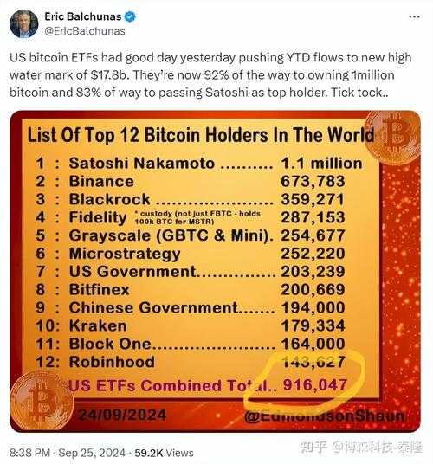Screen dimensions: 433x464
Task: Open the Top 12 Bitcoin Holders image title
Action: (201, 135)
